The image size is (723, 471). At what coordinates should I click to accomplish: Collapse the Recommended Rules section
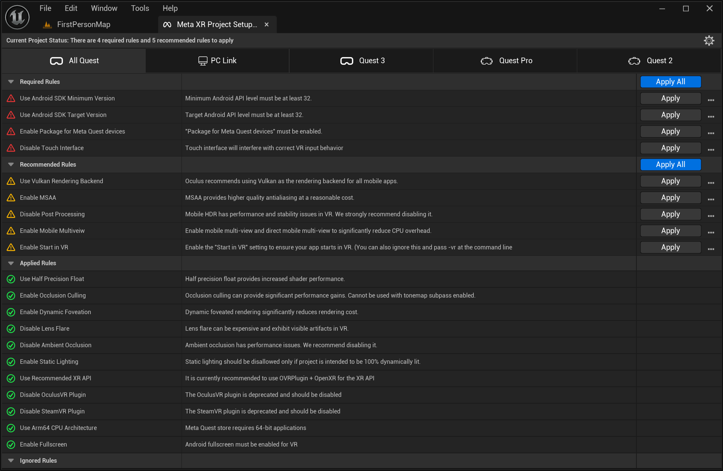pyautogui.click(x=11, y=164)
